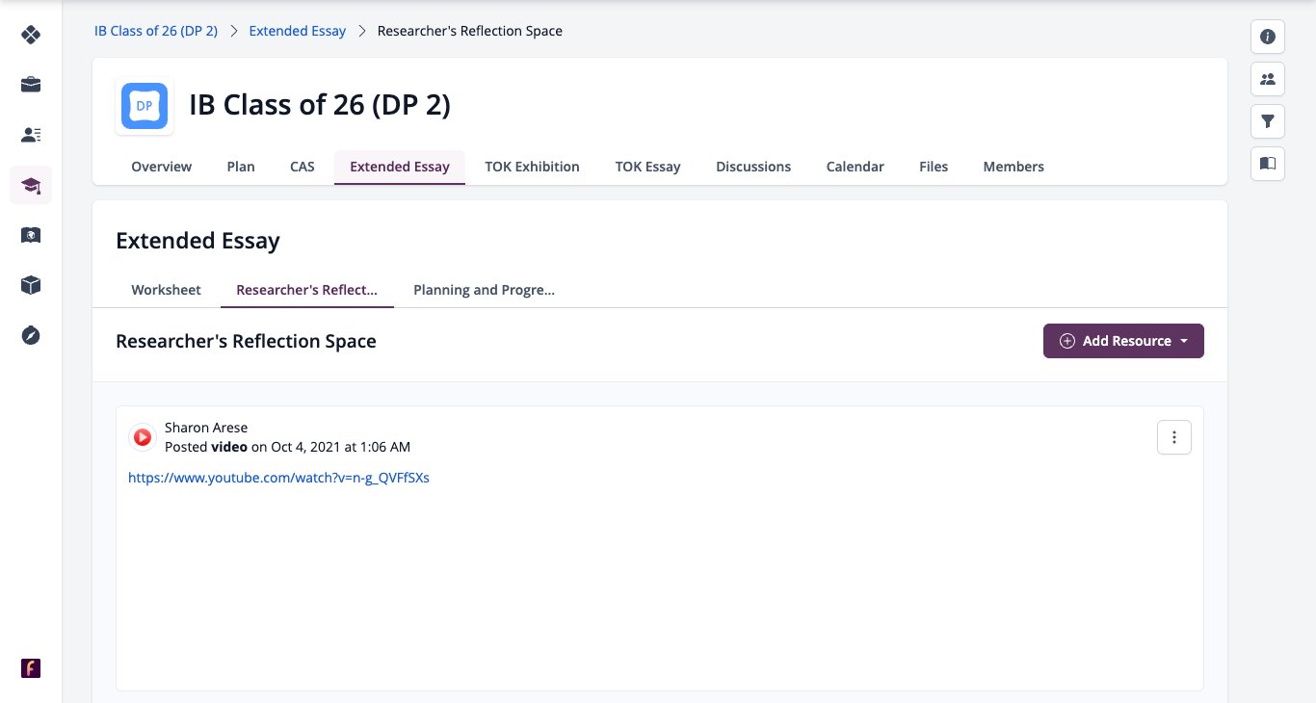Click the info icon at top right
The width and height of the screenshot is (1316, 703).
pos(1268,37)
